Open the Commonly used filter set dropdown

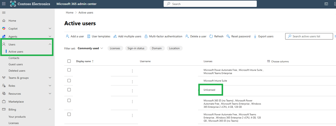[90, 48]
